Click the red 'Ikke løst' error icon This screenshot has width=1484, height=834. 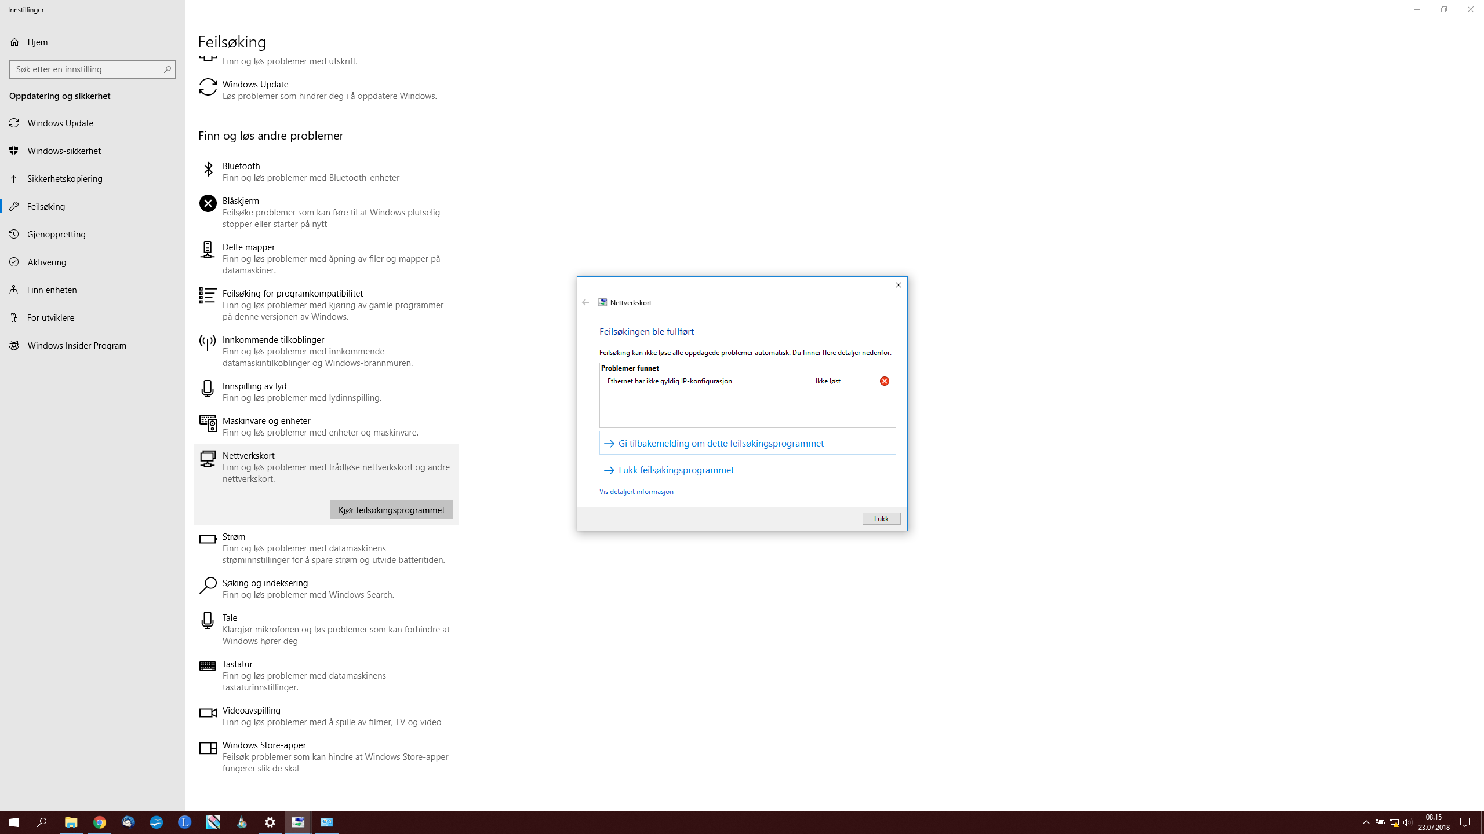tap(884, 381)
